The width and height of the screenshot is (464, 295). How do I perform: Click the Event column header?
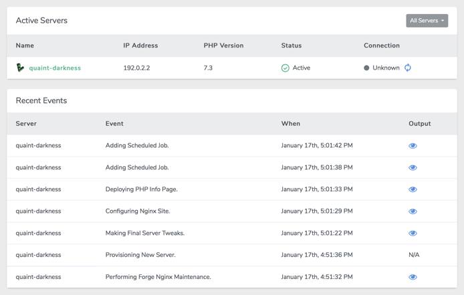(x=114, y=123)
